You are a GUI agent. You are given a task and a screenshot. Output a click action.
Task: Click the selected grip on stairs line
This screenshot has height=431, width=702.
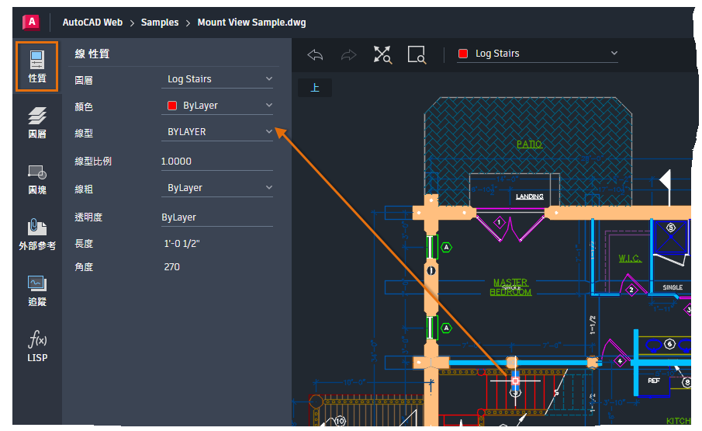(x=515, y=381)
